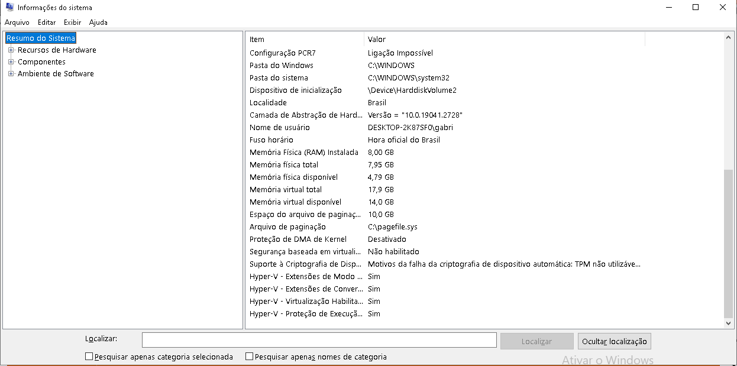Select the Pasta do sistema row

click(x=445, y=78)
